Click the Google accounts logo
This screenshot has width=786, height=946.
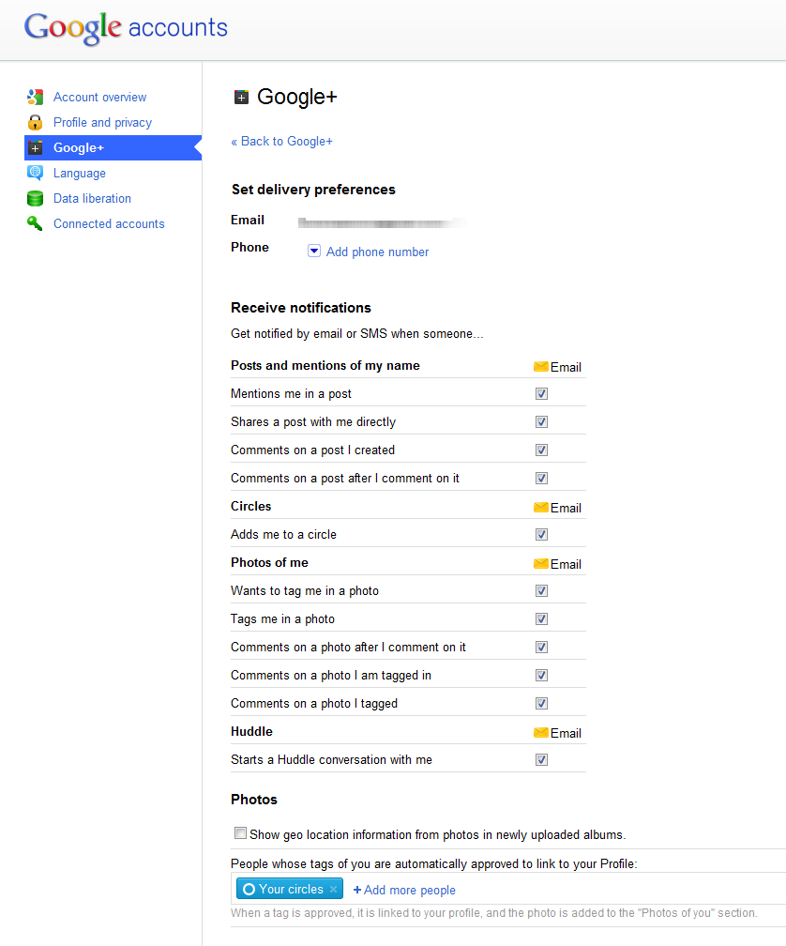coord(126,28)
